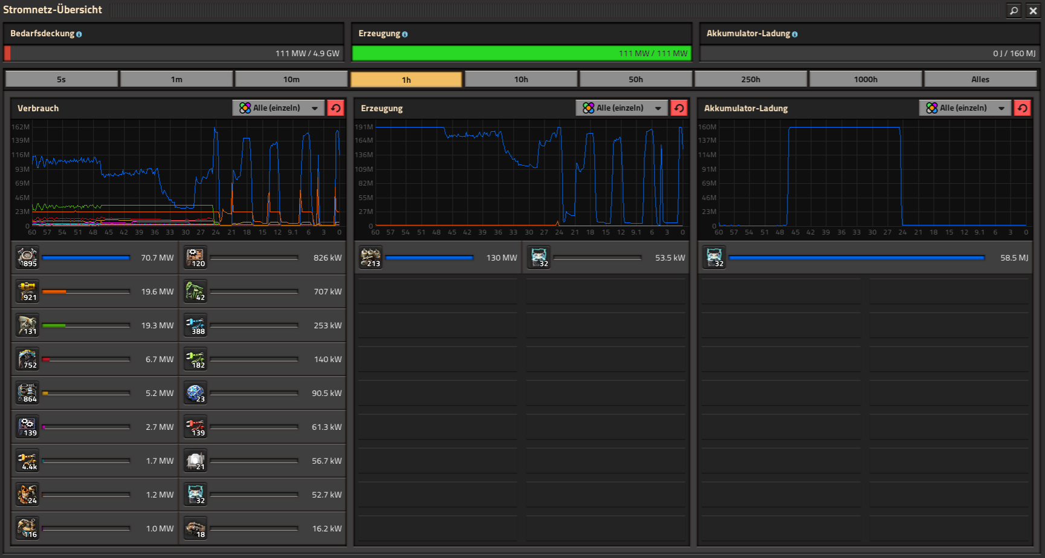Click the yellow inserter icon with count 4.4k
The height and width of the screenshot is (558, 1045).
27,461
